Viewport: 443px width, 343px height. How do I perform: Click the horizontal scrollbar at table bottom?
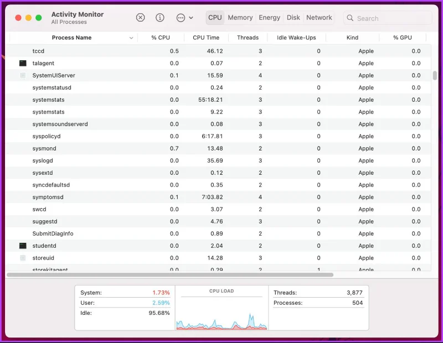coord(170,275)
